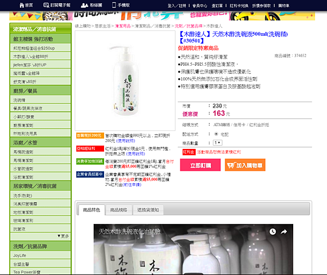Open breadcrumb 洗劑／抗菌品牌
327x275 pixels.
pos(189,26)
